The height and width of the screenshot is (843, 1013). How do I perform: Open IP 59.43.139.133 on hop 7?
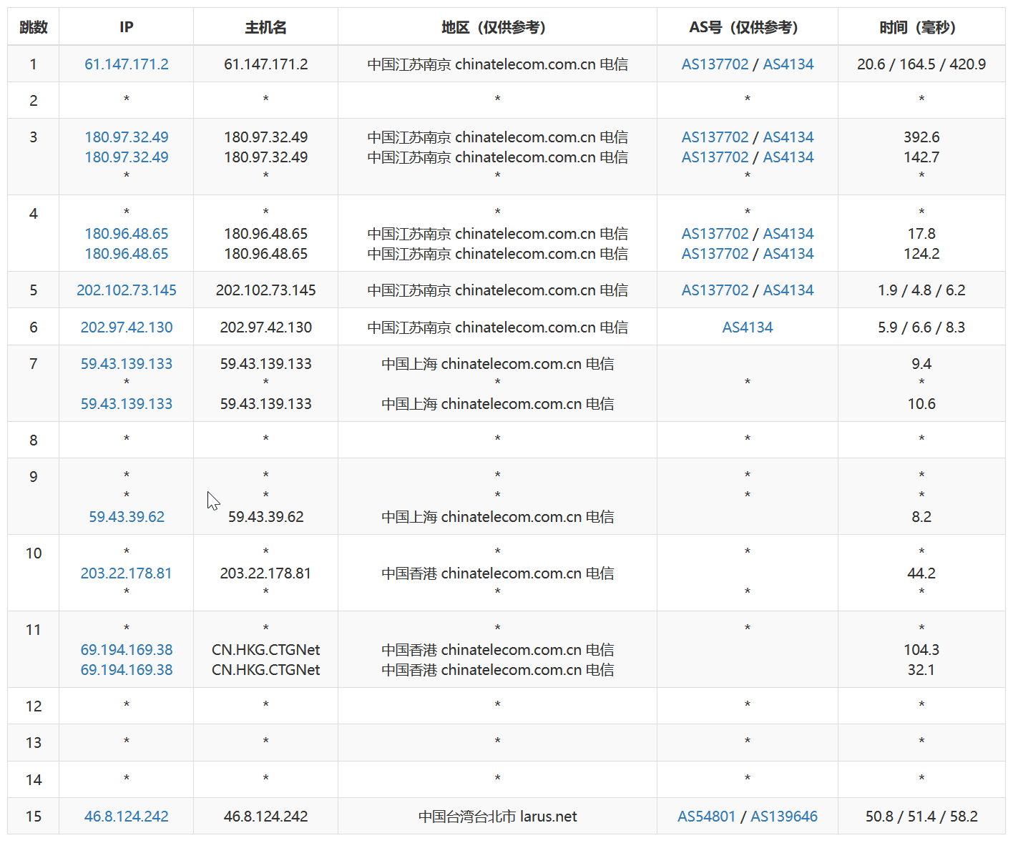(126, 363)
